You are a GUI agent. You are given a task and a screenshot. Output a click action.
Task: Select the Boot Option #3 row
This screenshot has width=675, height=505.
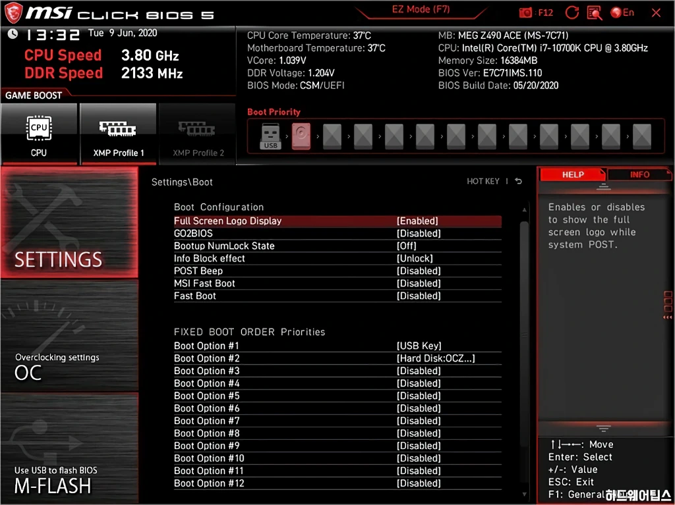click(x=337, y=371)
